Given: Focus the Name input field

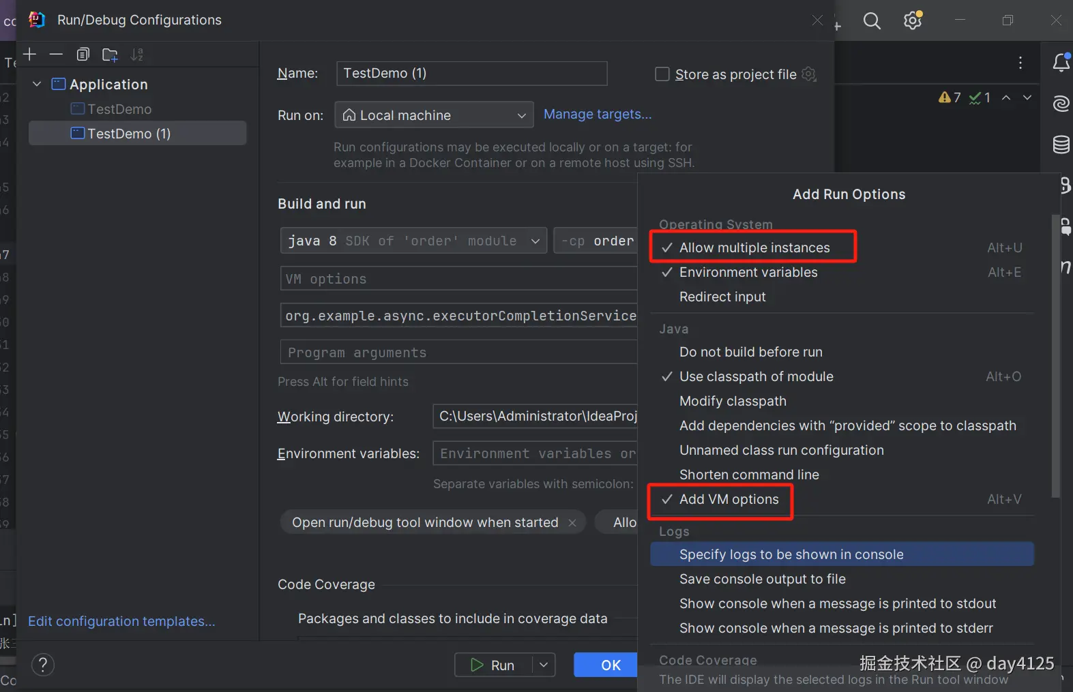Looking at the screenshot, I should [471, 73].
